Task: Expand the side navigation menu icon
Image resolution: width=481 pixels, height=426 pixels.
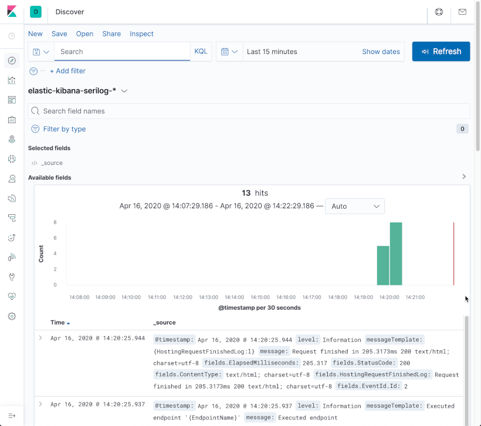Action: (x=12, y=416)
